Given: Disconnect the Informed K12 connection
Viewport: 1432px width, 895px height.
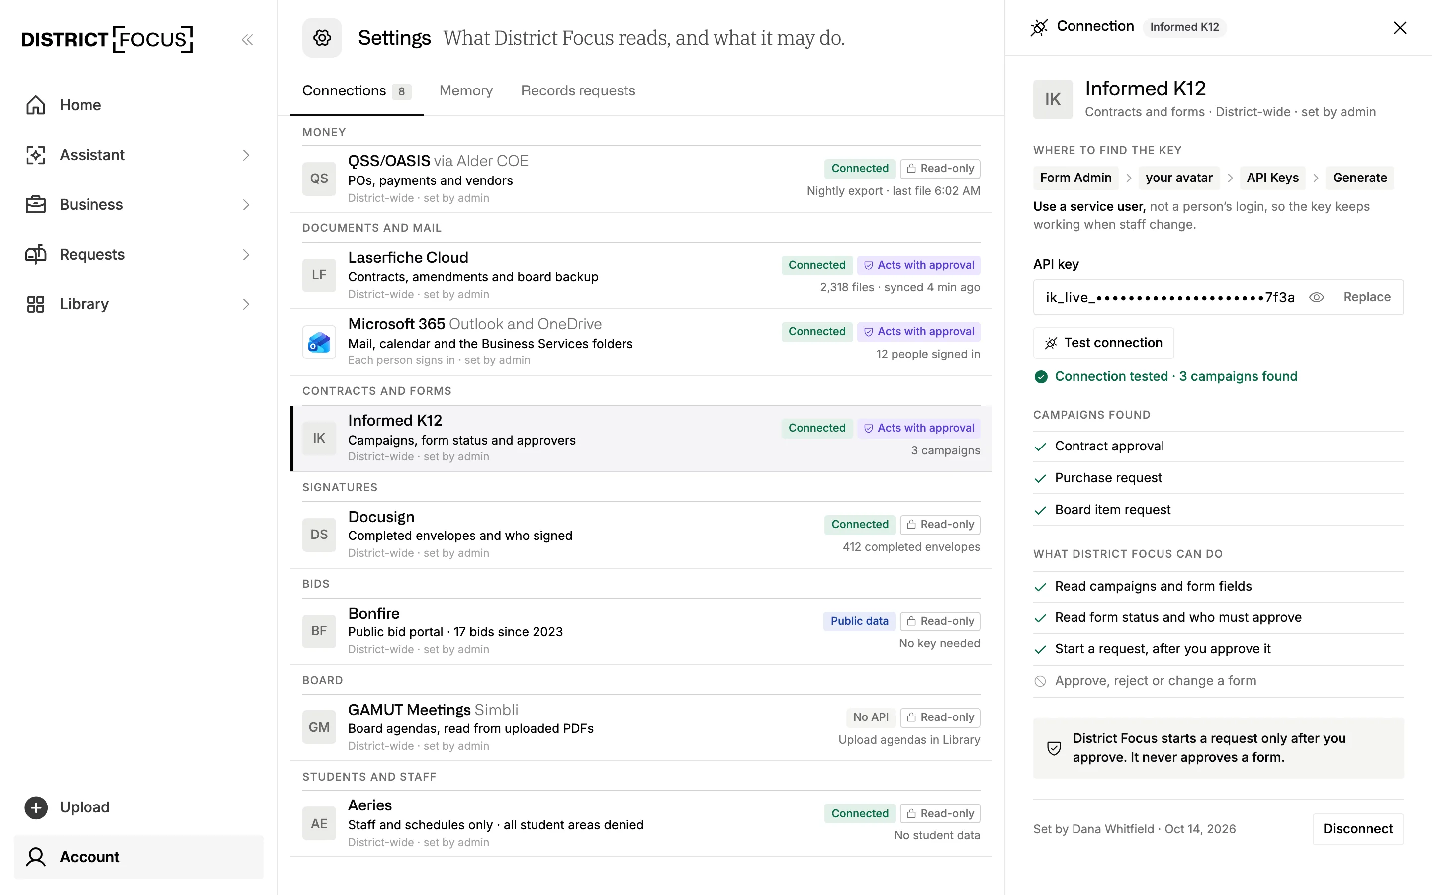Looking at the screenshot, I should (x=1358, y=829).
